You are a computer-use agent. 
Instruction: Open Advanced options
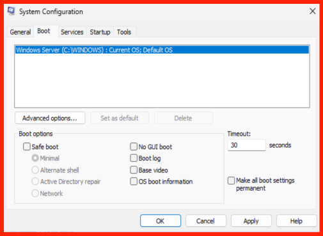(50, 118)
